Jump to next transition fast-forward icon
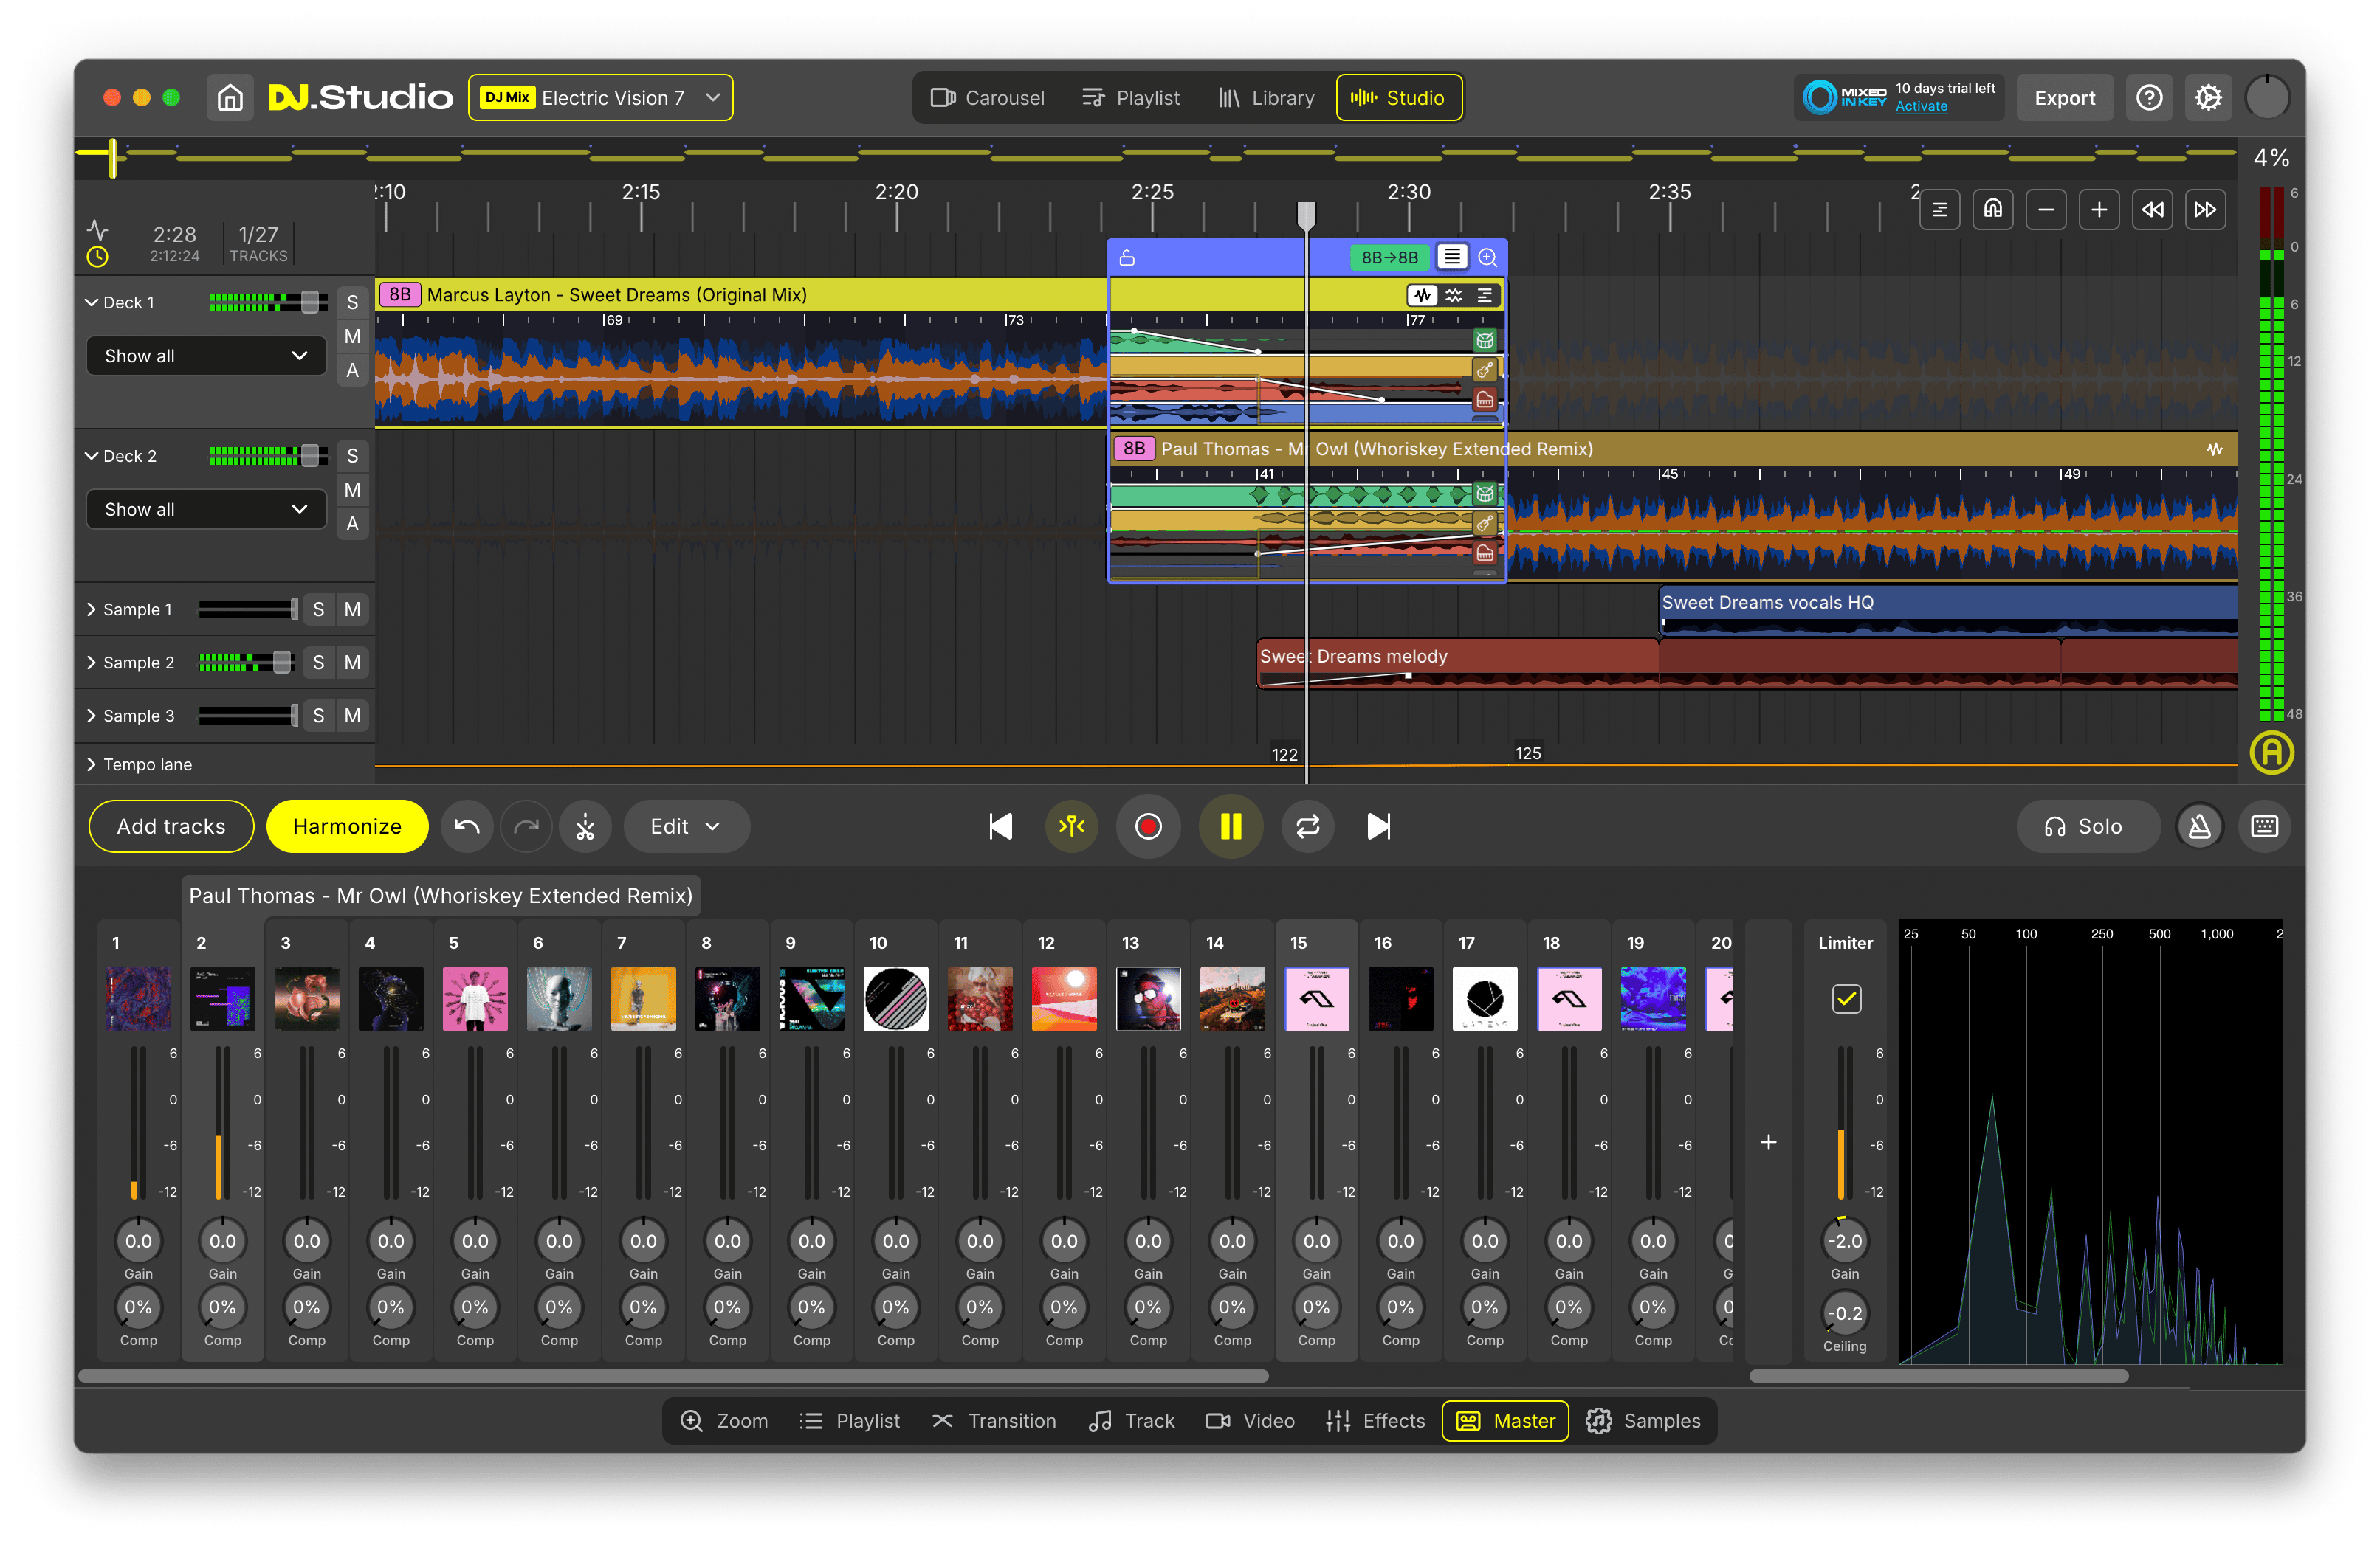 coord(2205,210)
